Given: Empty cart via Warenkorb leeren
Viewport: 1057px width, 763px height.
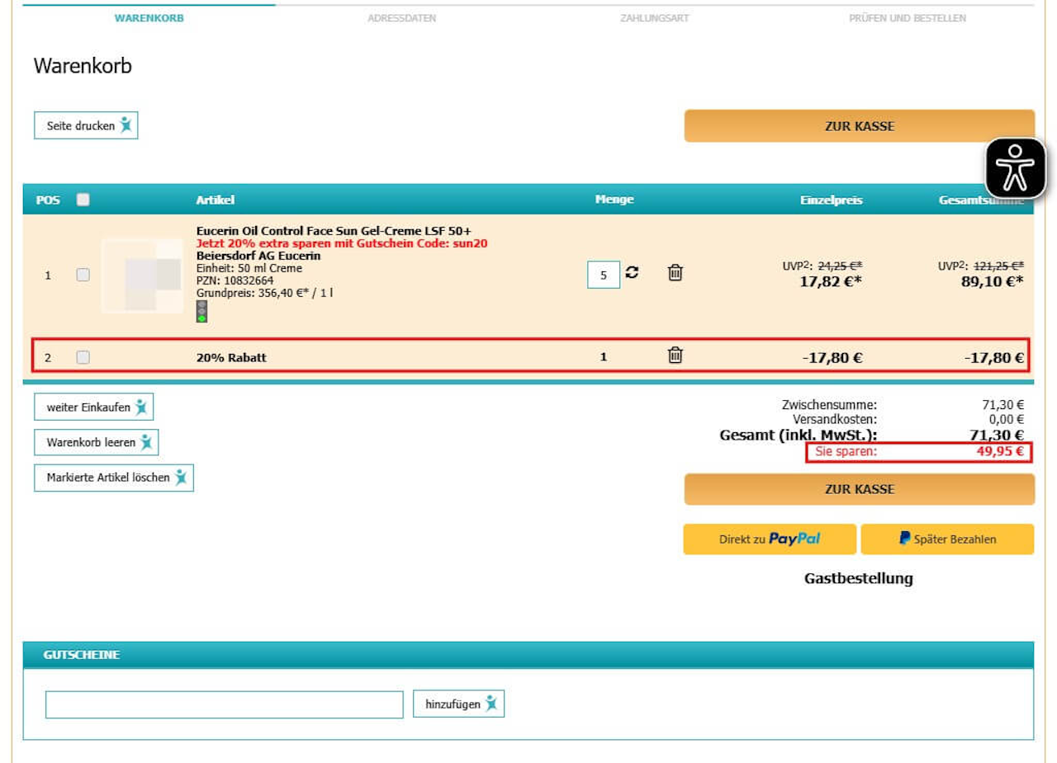Looking at the screenshot, I should click(96, 442).
